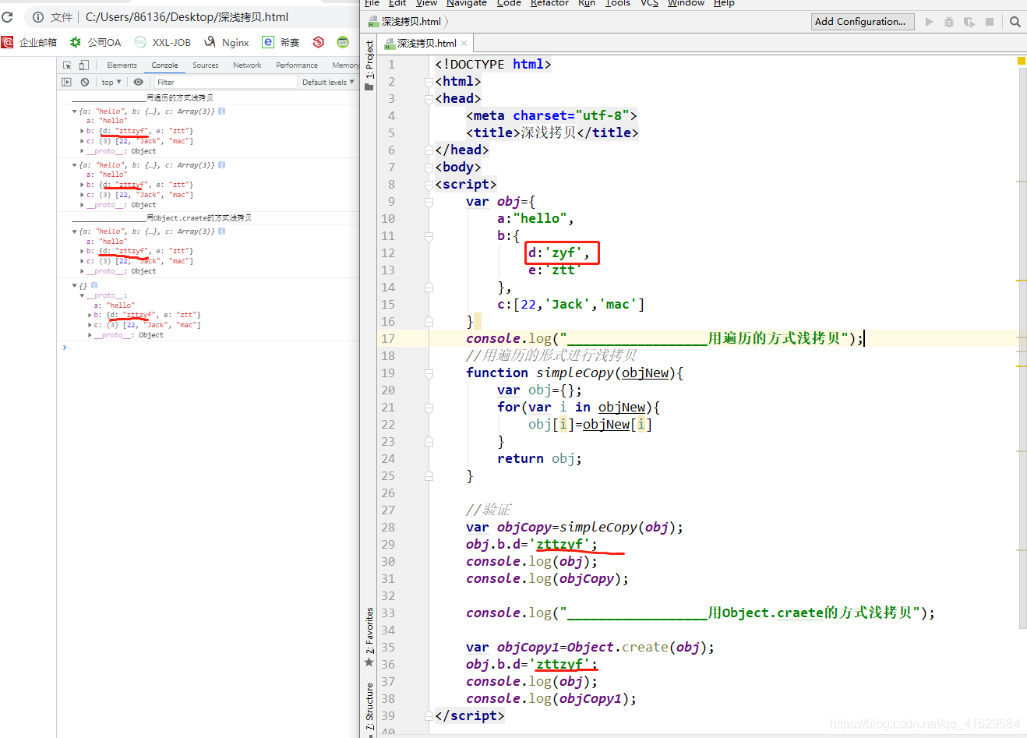Fold the var obj block on line 9
Image resolution: width=1027 pixels, height=738 pixels.
pos(429,202)
